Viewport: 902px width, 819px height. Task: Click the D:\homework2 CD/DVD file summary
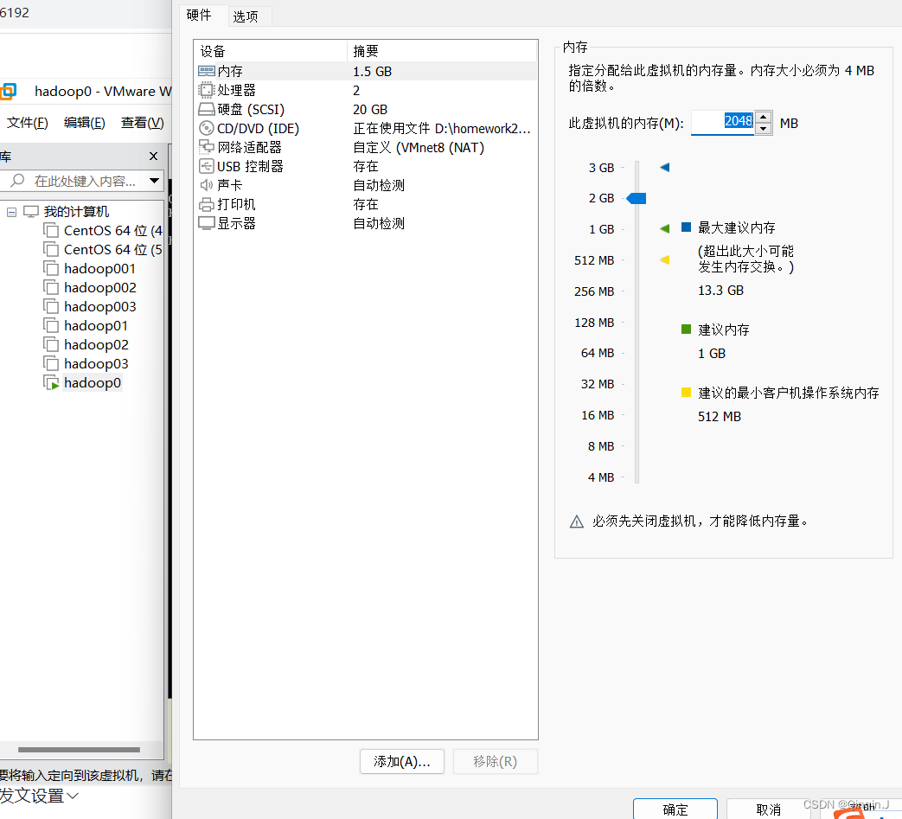click(x=442, y=128)
